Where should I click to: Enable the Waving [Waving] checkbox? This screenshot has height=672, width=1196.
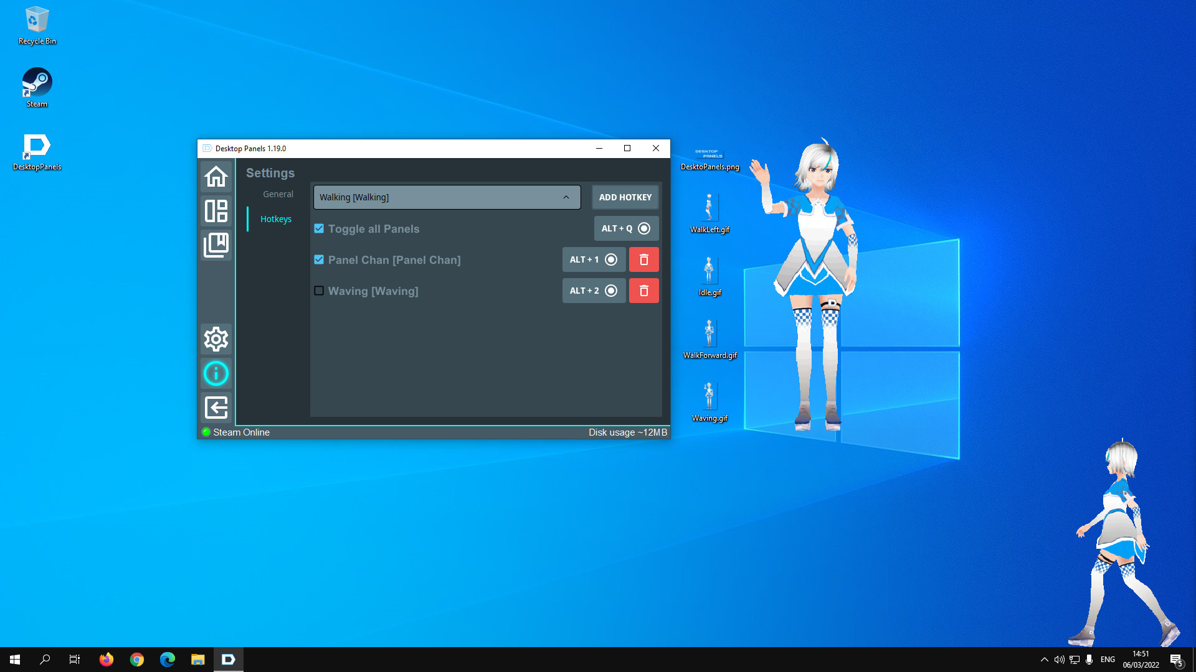coord(319,291)
